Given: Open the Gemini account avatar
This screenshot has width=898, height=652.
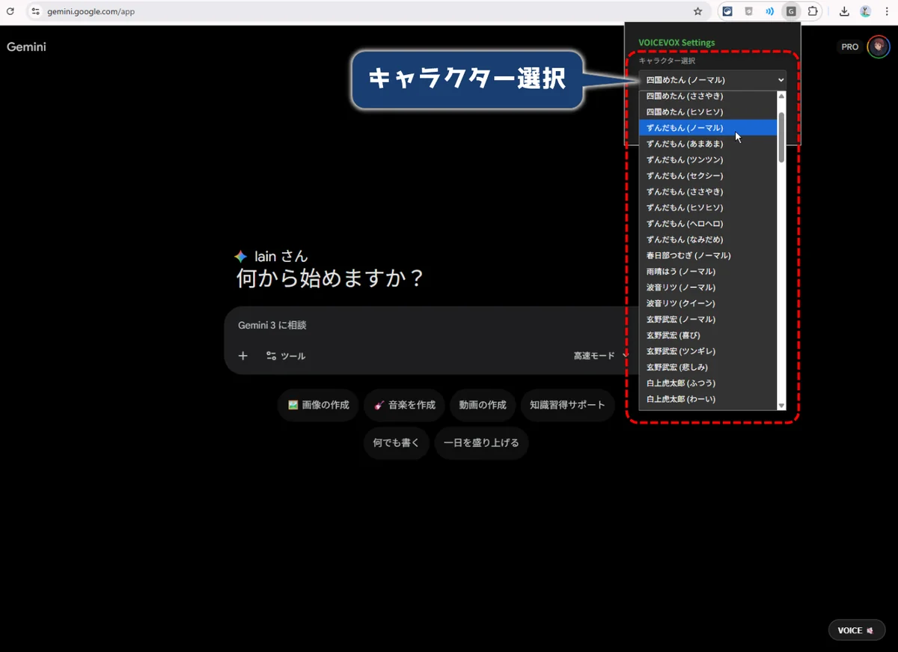Looking at the screenshot, I should (x=877, y=46).
